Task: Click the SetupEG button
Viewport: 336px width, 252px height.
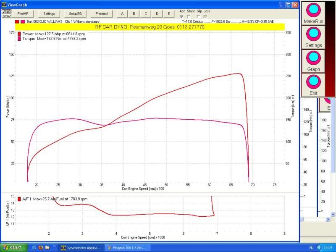Action: coord(75,14)
